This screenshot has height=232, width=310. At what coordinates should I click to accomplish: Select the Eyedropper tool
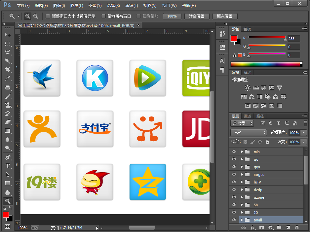(x=7, y=78)
